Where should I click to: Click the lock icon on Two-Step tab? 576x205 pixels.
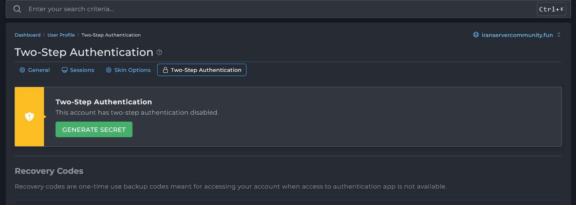coord(165,70)
